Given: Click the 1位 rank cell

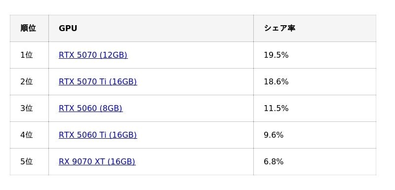Looking at the screenshot, I should tap(29, 55).
